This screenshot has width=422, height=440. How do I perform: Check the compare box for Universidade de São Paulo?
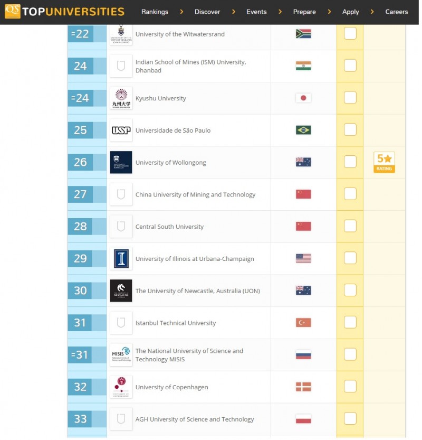tap(350, 129)
